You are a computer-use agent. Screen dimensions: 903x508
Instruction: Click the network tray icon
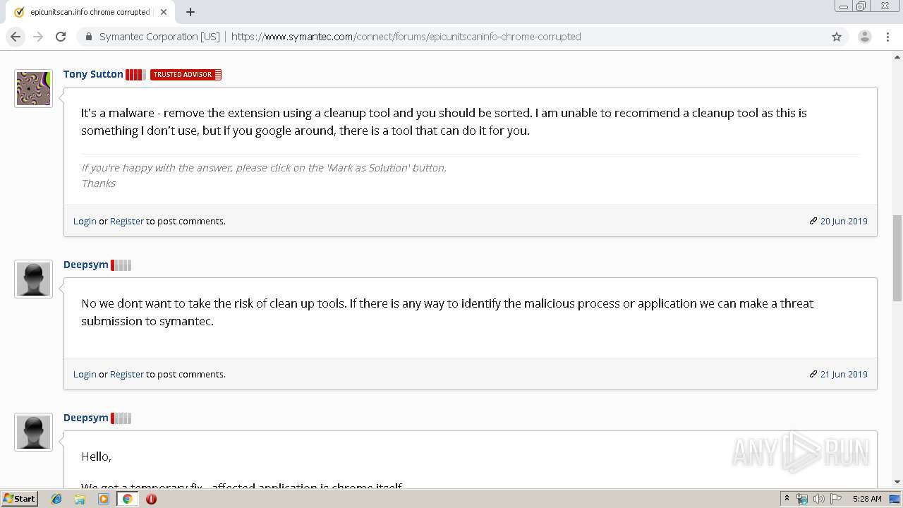tap(802, 499)
